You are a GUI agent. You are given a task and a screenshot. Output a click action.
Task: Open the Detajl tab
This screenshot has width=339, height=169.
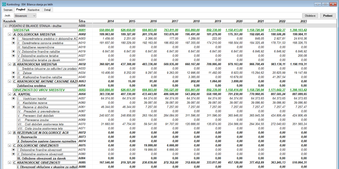(47, 10)
